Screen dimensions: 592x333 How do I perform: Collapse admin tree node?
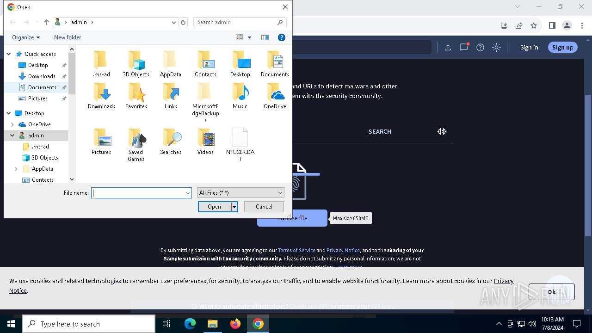click(x=12, y=136)
